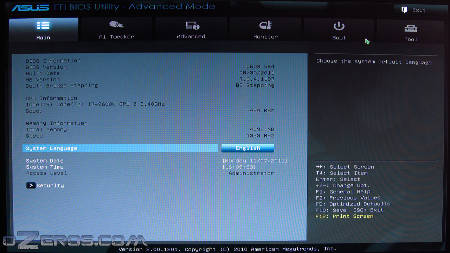Screen dimensions: 450x253
Task: Click the ME Version value 7.0.4.1197
Action: (x=257, y=79)
